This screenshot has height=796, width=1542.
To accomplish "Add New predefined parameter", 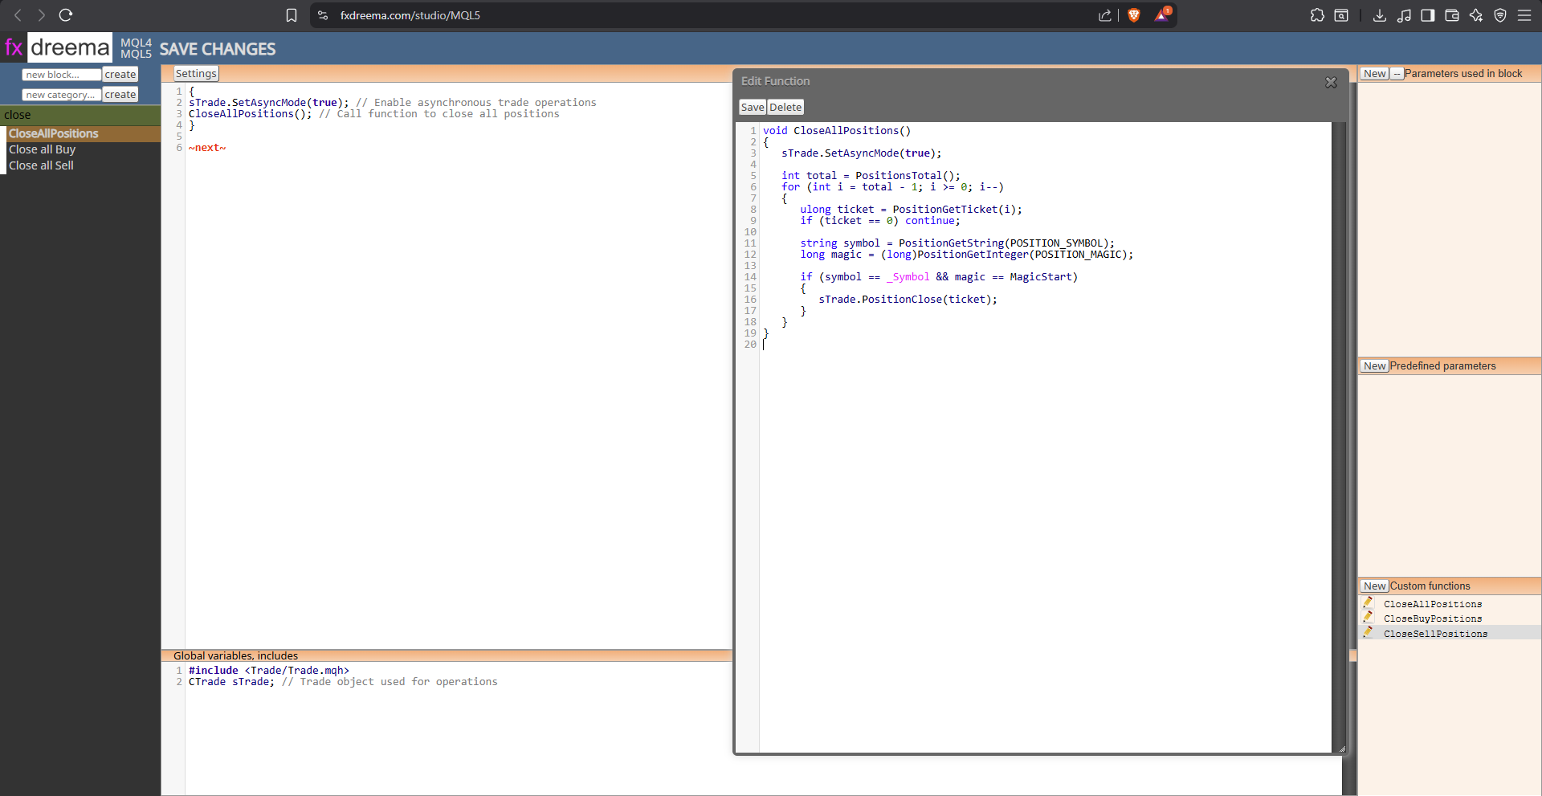I will (x=1375, y=365).
